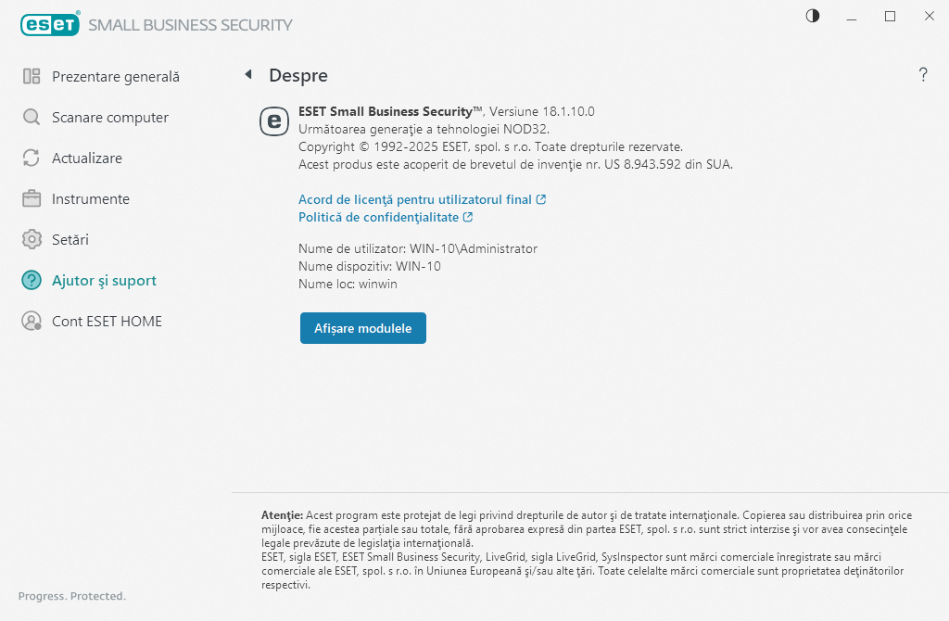Click 'Următoarea generație a tehnologiei NOD32' line
The image size is (949, 621).
pyautogui.click(x=424, y=130)
